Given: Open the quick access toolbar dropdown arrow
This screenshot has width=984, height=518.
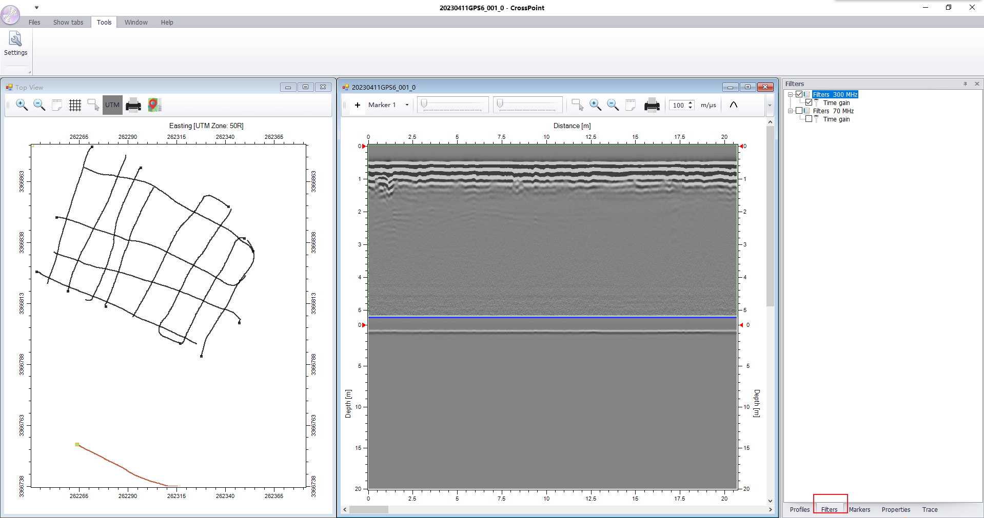Looking at the screenshot, I should coord(36,8).
